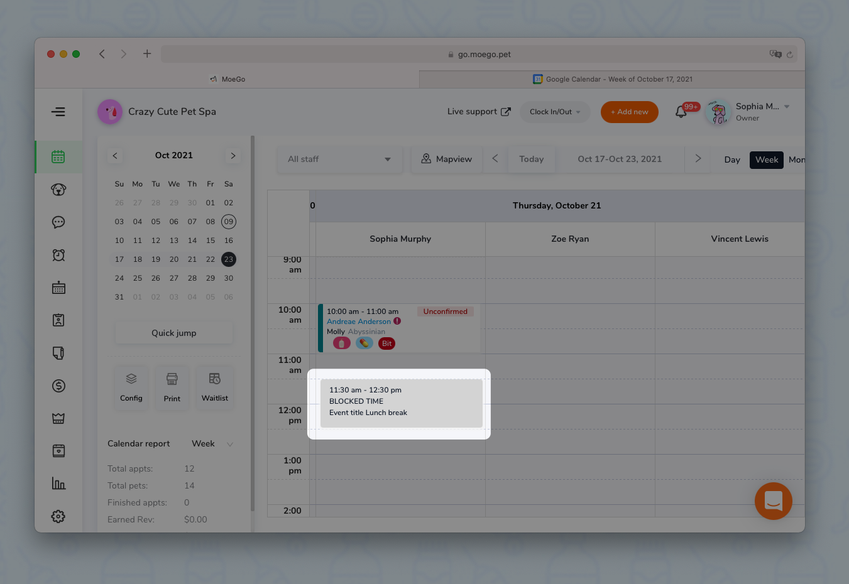The width and height of the screenshot is (849, 584).
Task: Reload the page in the address bar
Action: point(790,55)
